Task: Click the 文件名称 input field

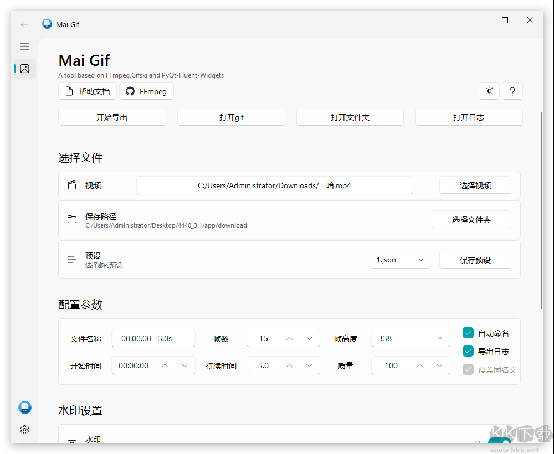Action: 153,338
